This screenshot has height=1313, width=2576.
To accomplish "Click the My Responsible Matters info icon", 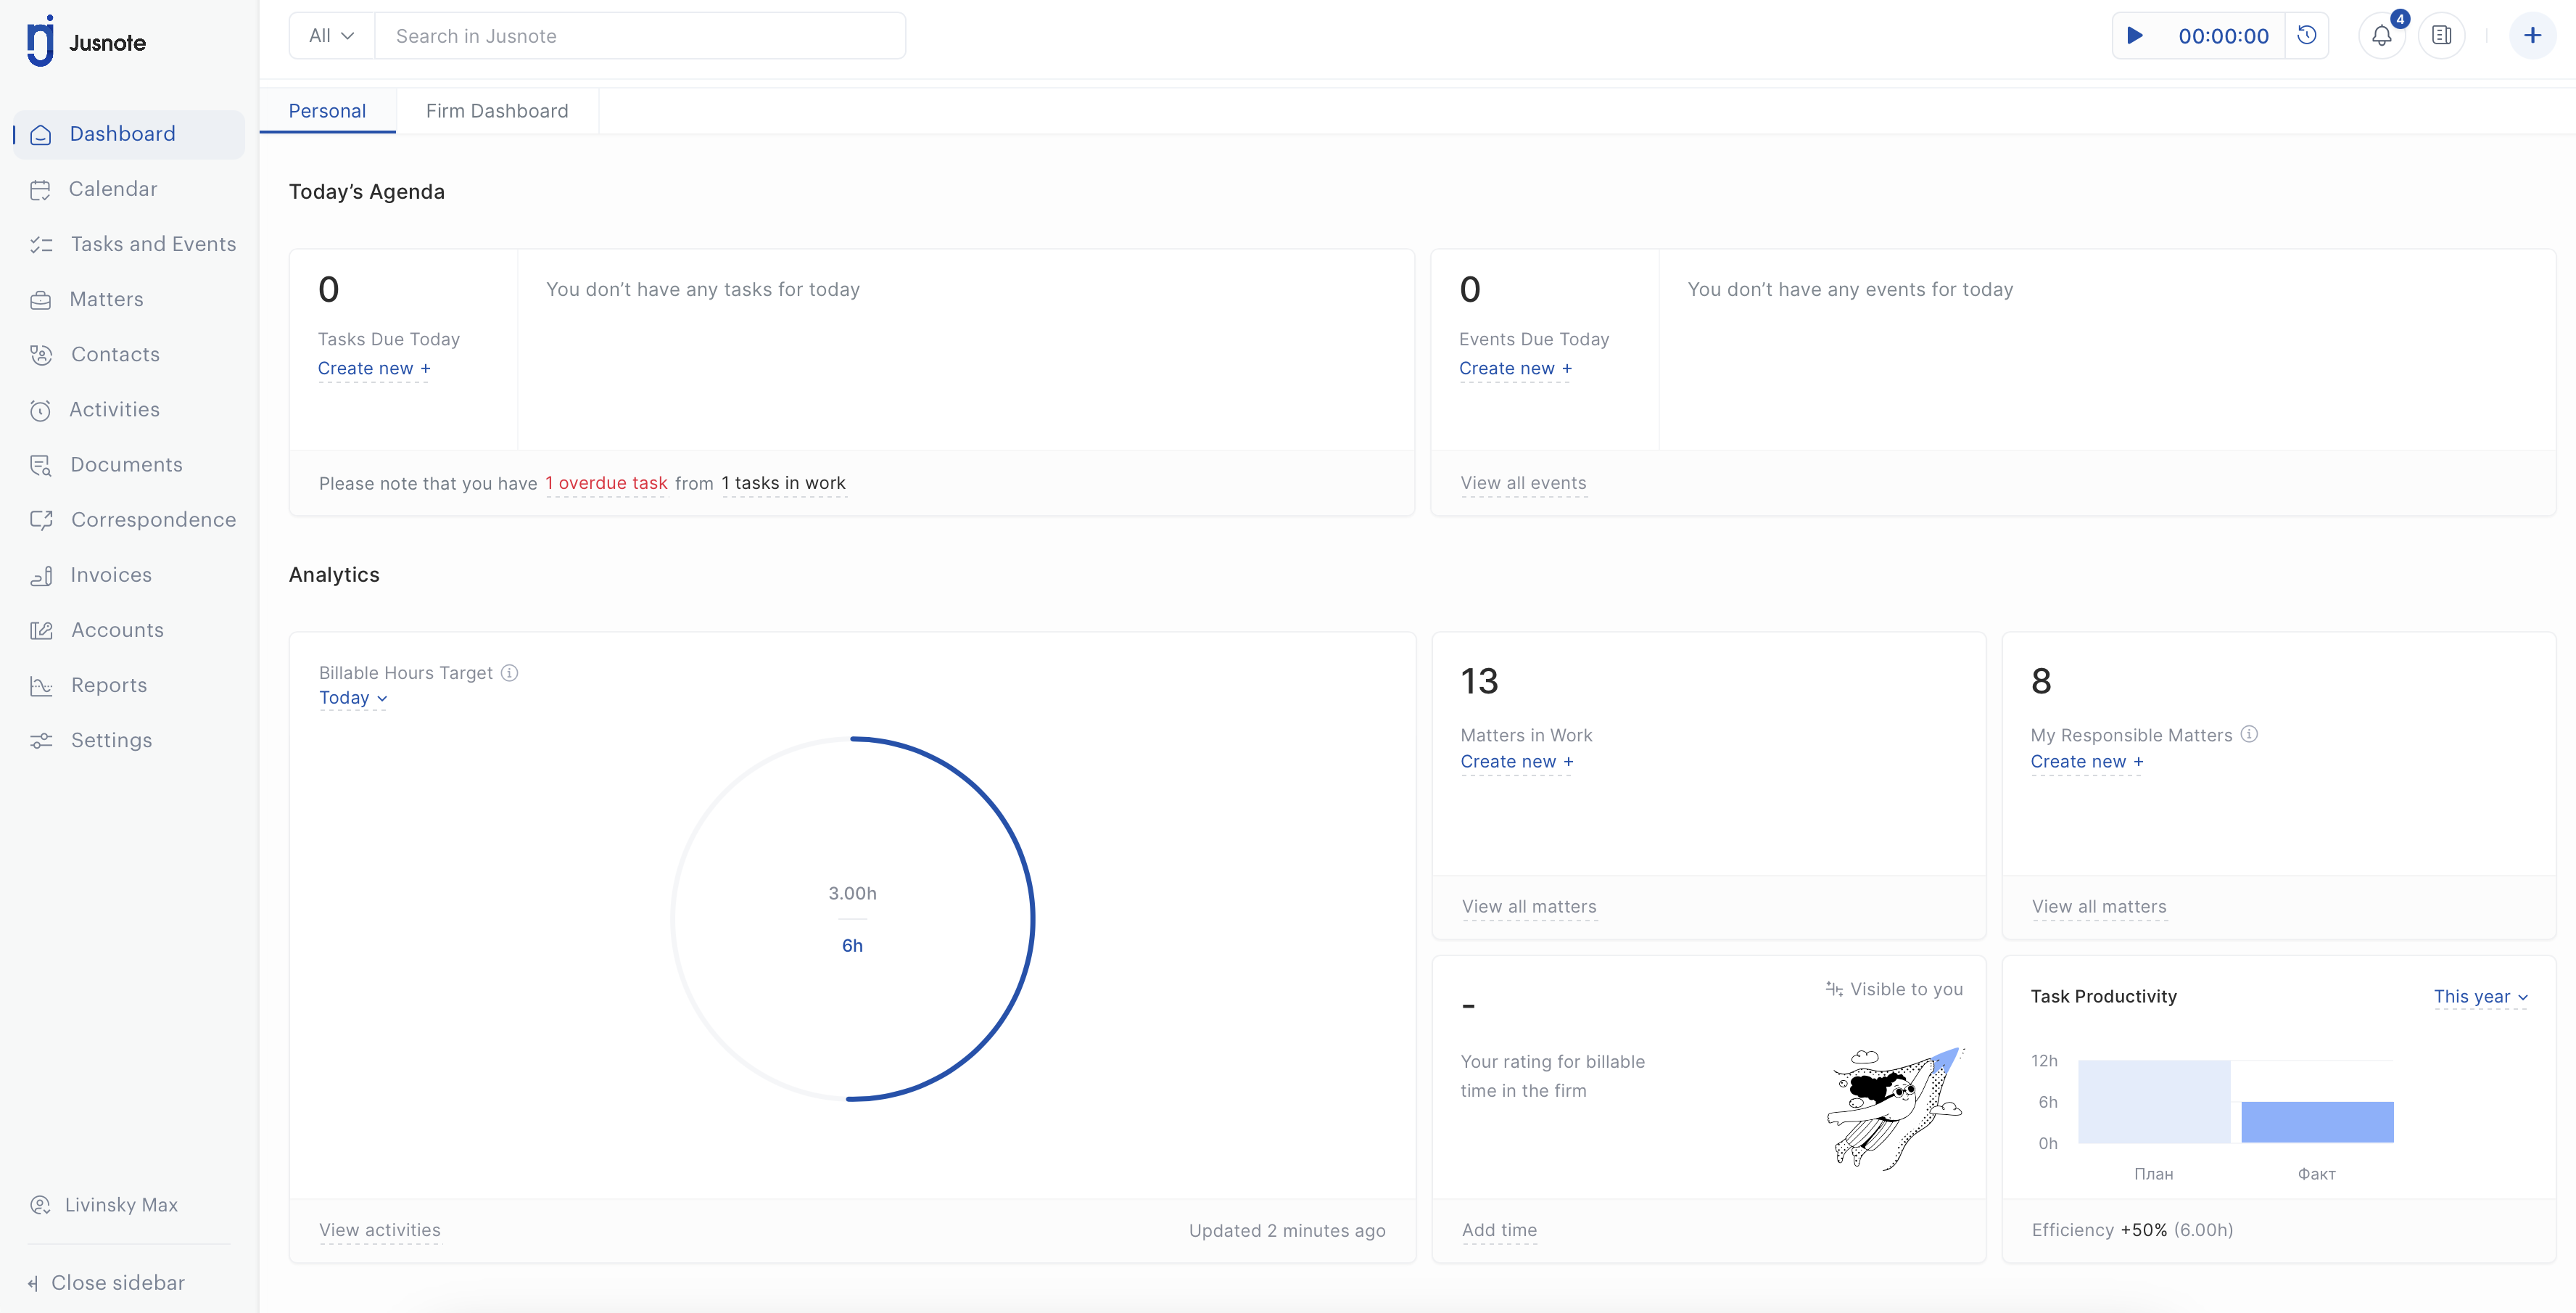I will point(2249,734).
